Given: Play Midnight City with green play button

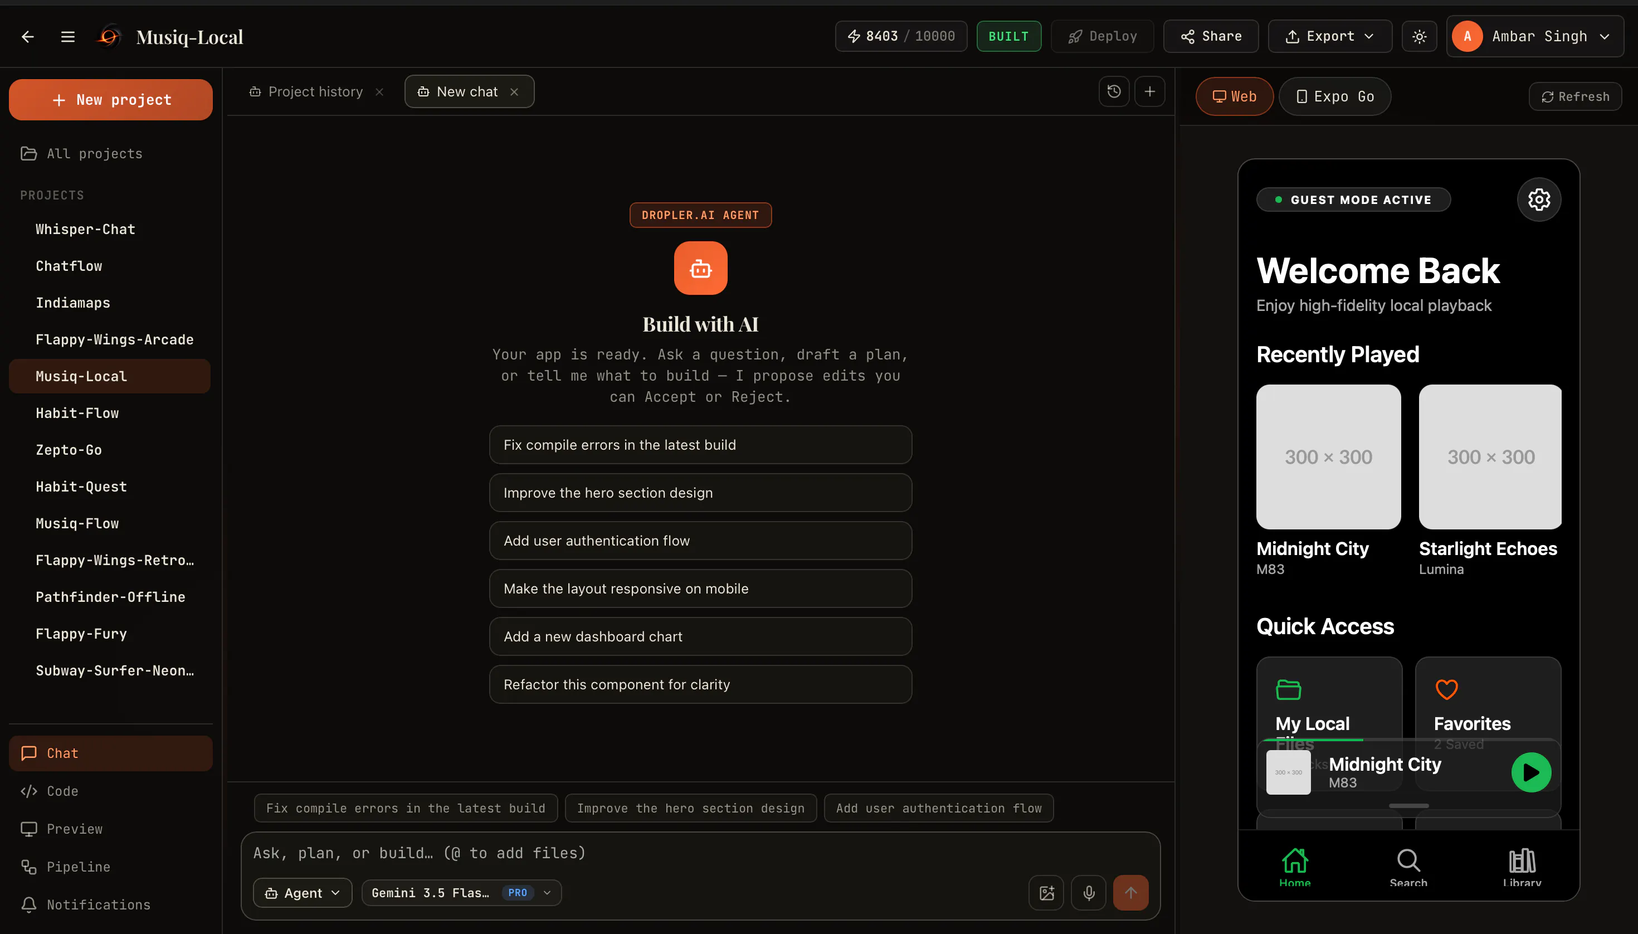Looking at the screenshot, I should click(1531, 772).
